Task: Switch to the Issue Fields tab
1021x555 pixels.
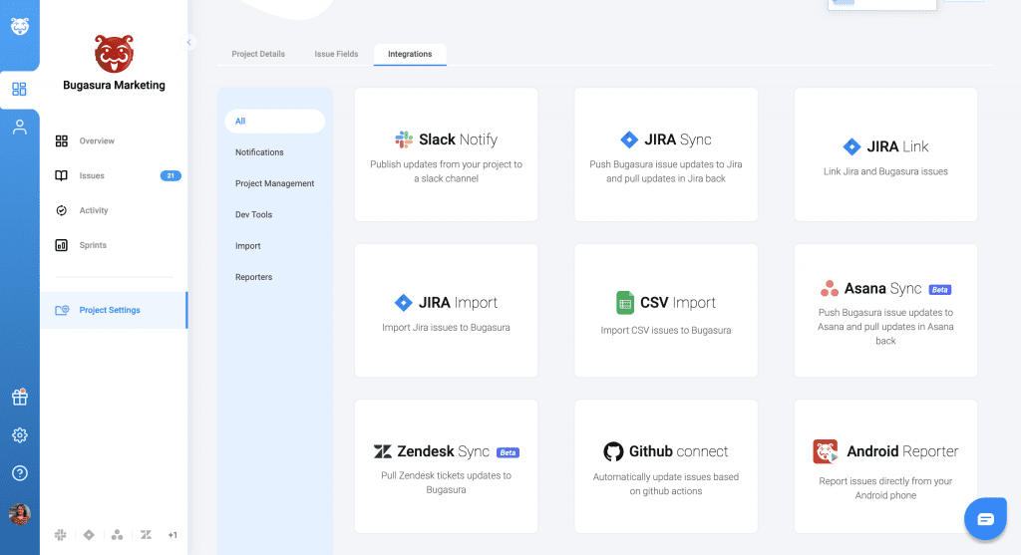Action: (337, 54)
